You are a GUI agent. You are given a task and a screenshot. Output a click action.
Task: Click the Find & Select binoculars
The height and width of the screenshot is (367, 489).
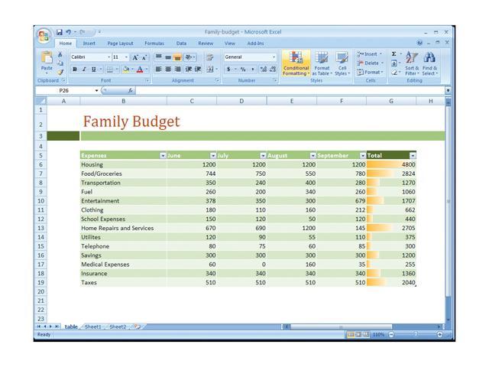coord(430,63)
